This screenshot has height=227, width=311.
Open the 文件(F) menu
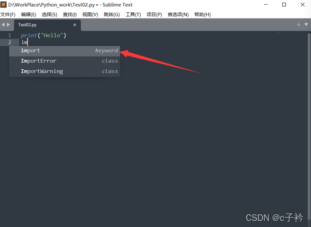point(8,15)
